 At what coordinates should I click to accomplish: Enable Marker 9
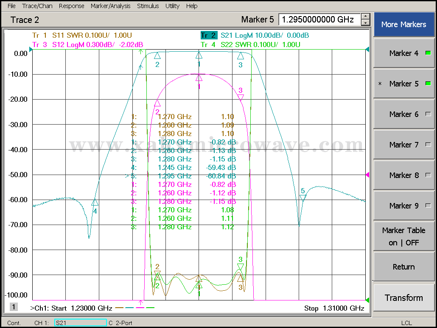coord(403,206)
